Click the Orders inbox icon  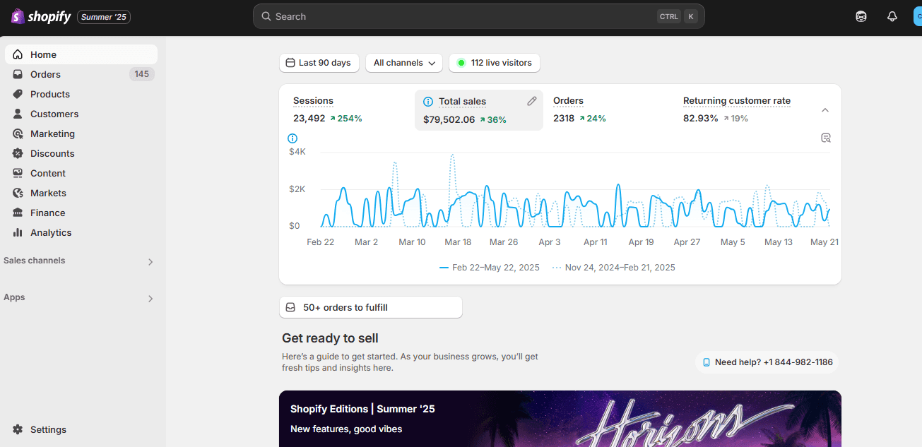pos(18,74)
